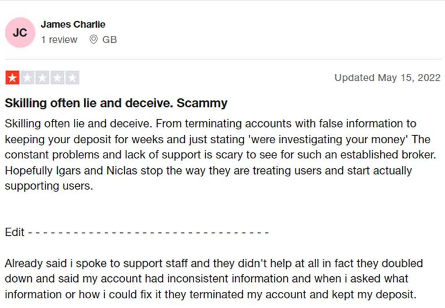Click the line beginning 'keeping your deposit for weeks'
This screenshot has height=308, width=445.
[x=218, y=139]
